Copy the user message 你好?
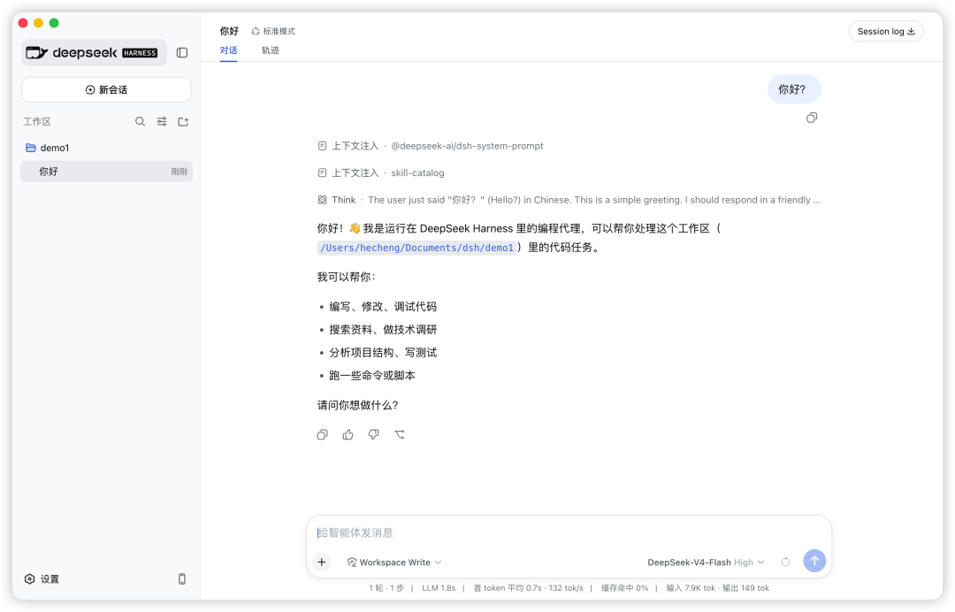The height and width of the screenshot is (612, 955). click(812, 118)
